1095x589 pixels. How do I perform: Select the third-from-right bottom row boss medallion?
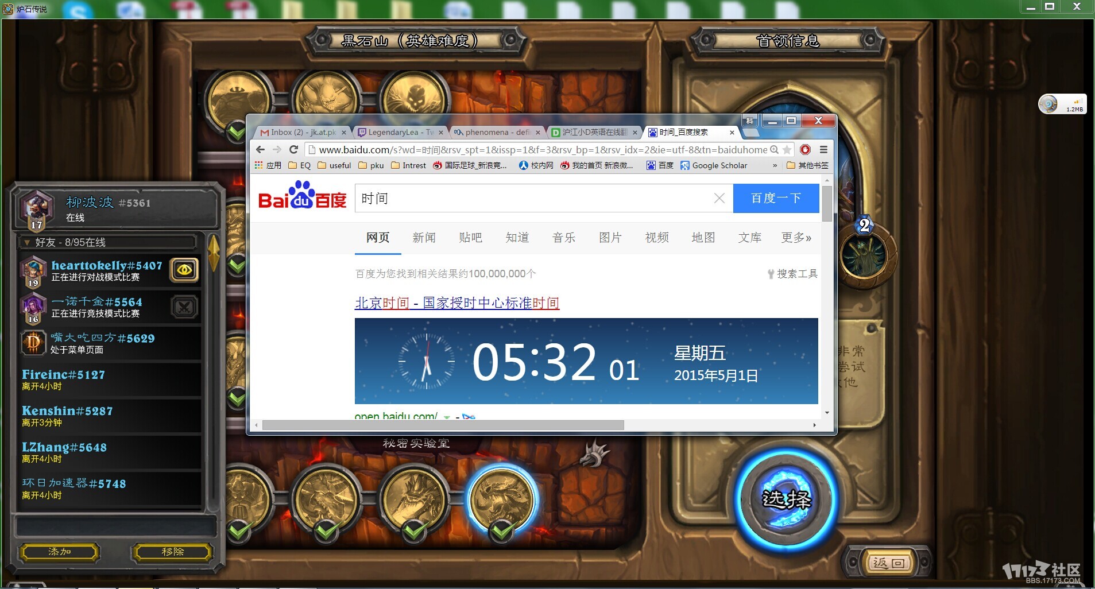(327, 501)
